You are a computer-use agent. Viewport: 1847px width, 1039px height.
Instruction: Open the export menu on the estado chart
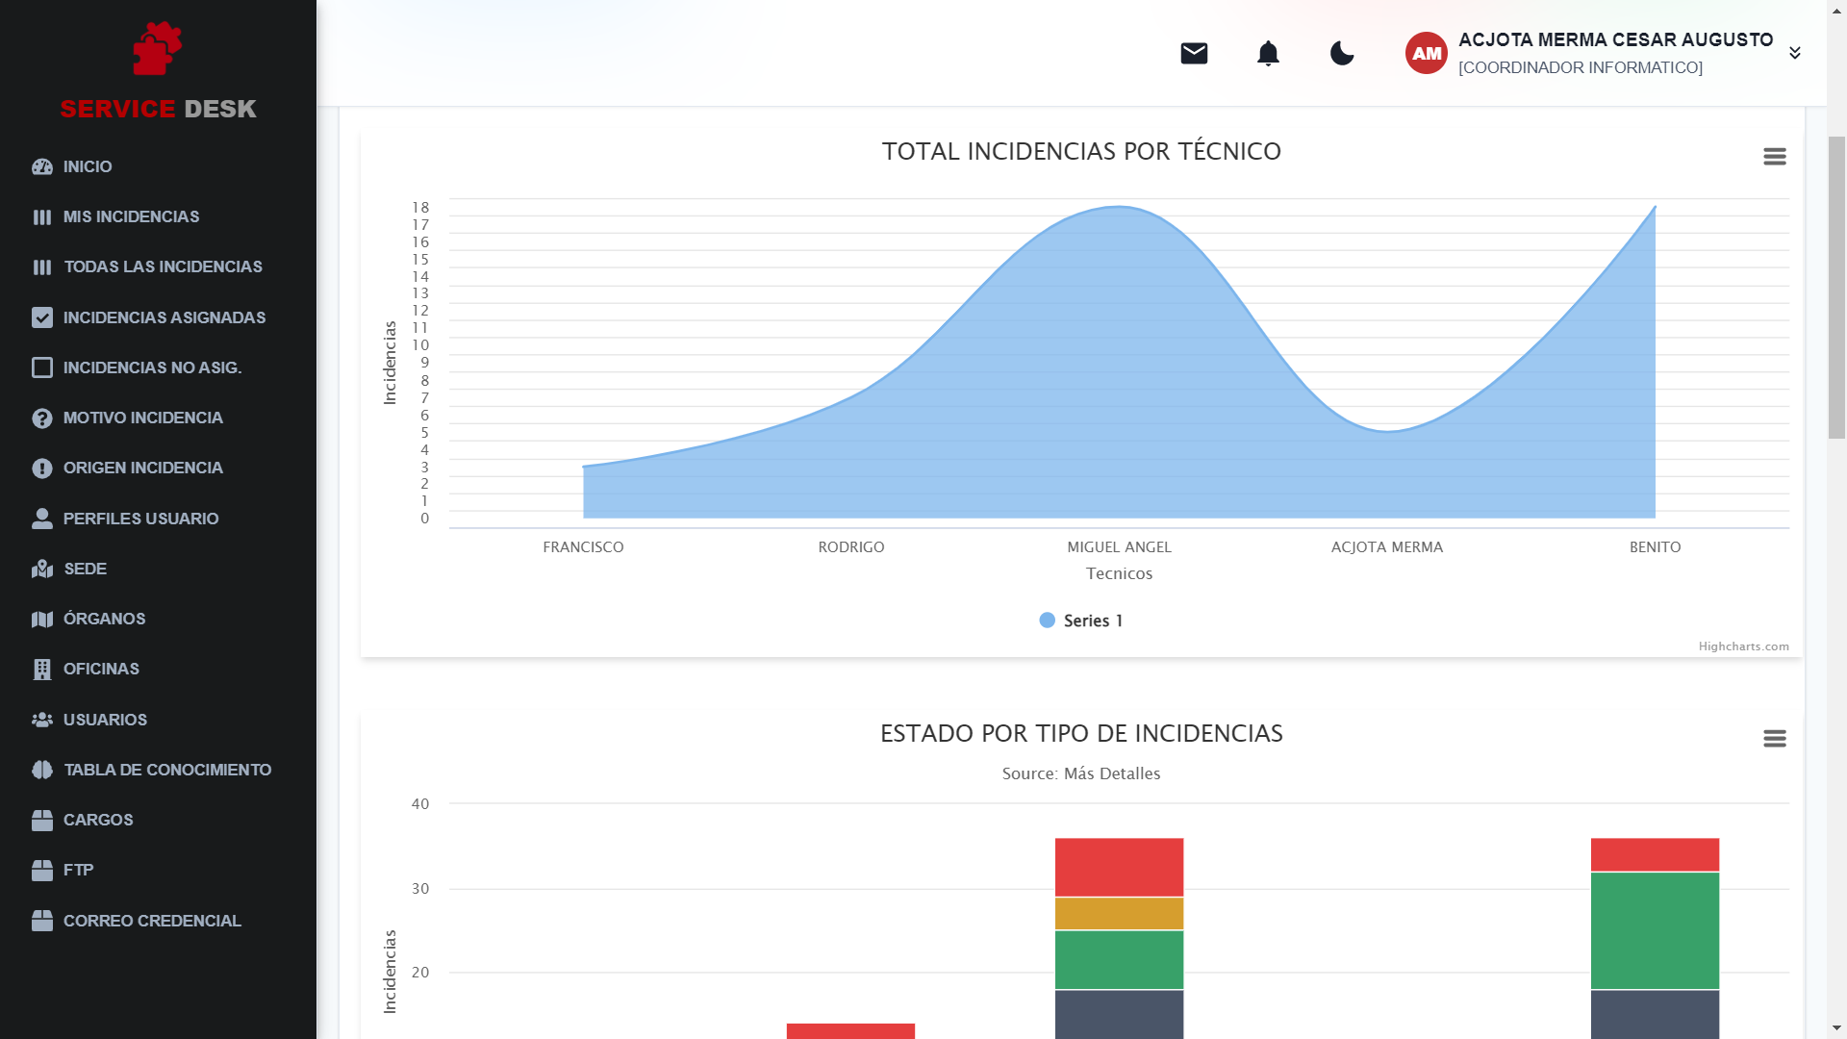(x=1773, y=738)
